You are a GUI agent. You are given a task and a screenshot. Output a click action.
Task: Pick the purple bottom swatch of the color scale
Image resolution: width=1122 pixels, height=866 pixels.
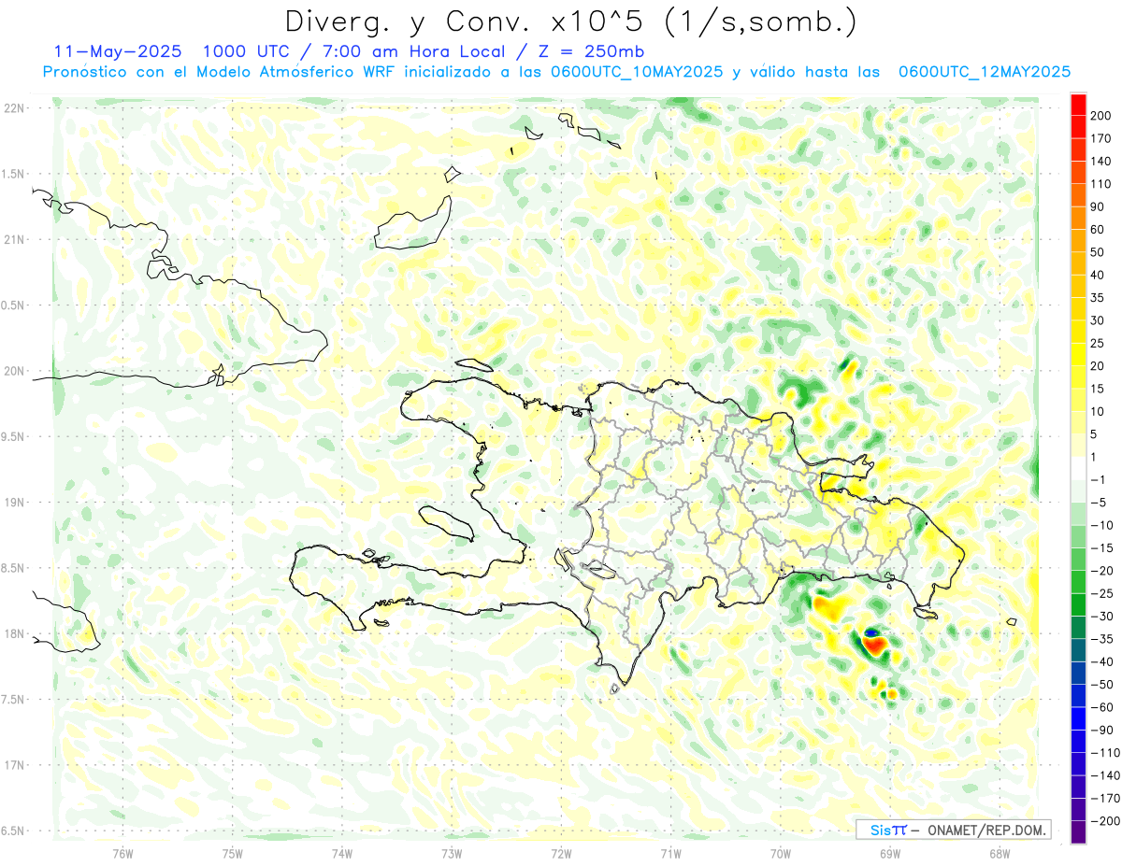(x=1078, y=832)
